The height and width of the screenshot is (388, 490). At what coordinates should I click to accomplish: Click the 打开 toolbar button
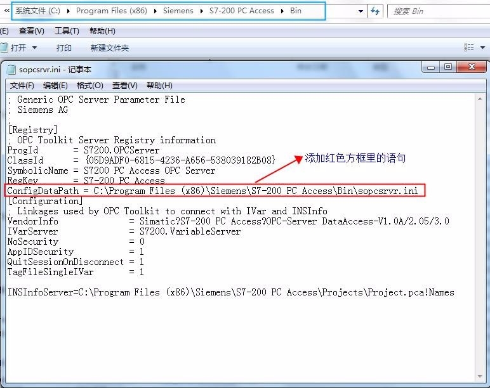(14, 48)
